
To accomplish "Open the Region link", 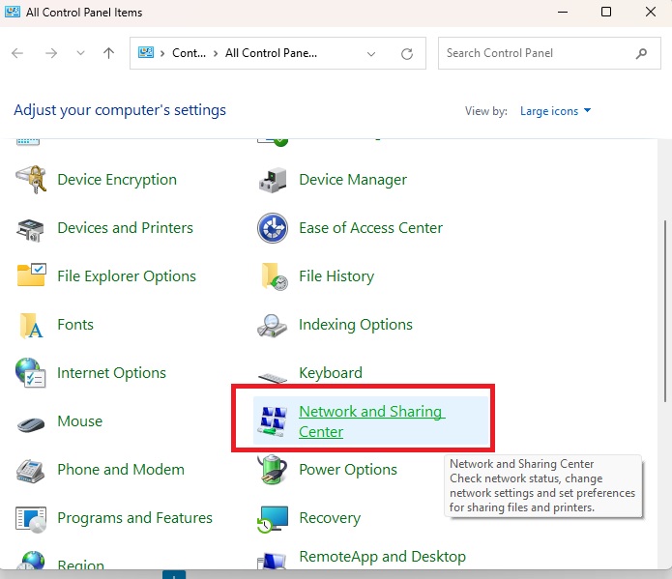I will tap(80, 565).
